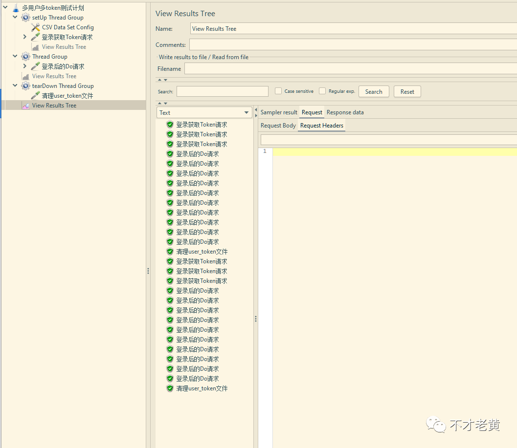Collapse the tearDown Thread Group node
The height and width of the screenshot is (448, 517).
point(15,85)
